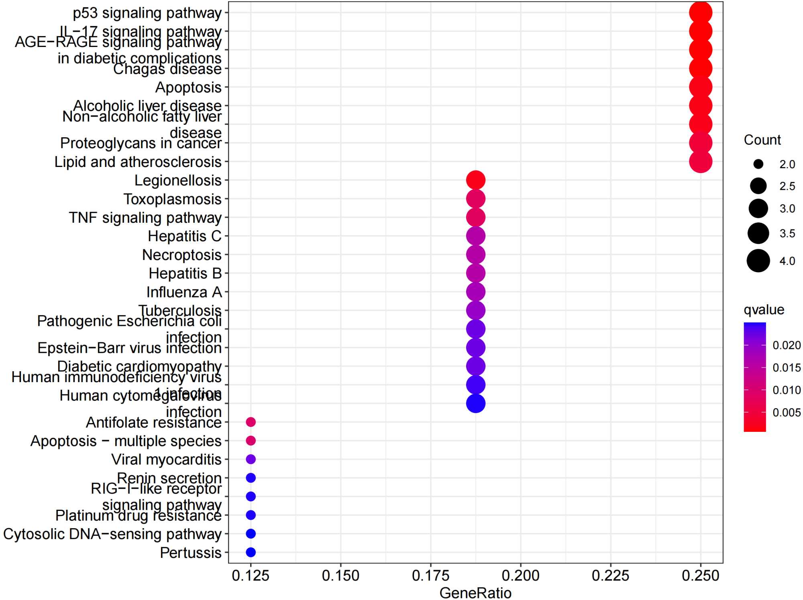Click the p53 signaling pathway dot
The height and width of the screenshot is (600, 803).
[x=701, y=12]
